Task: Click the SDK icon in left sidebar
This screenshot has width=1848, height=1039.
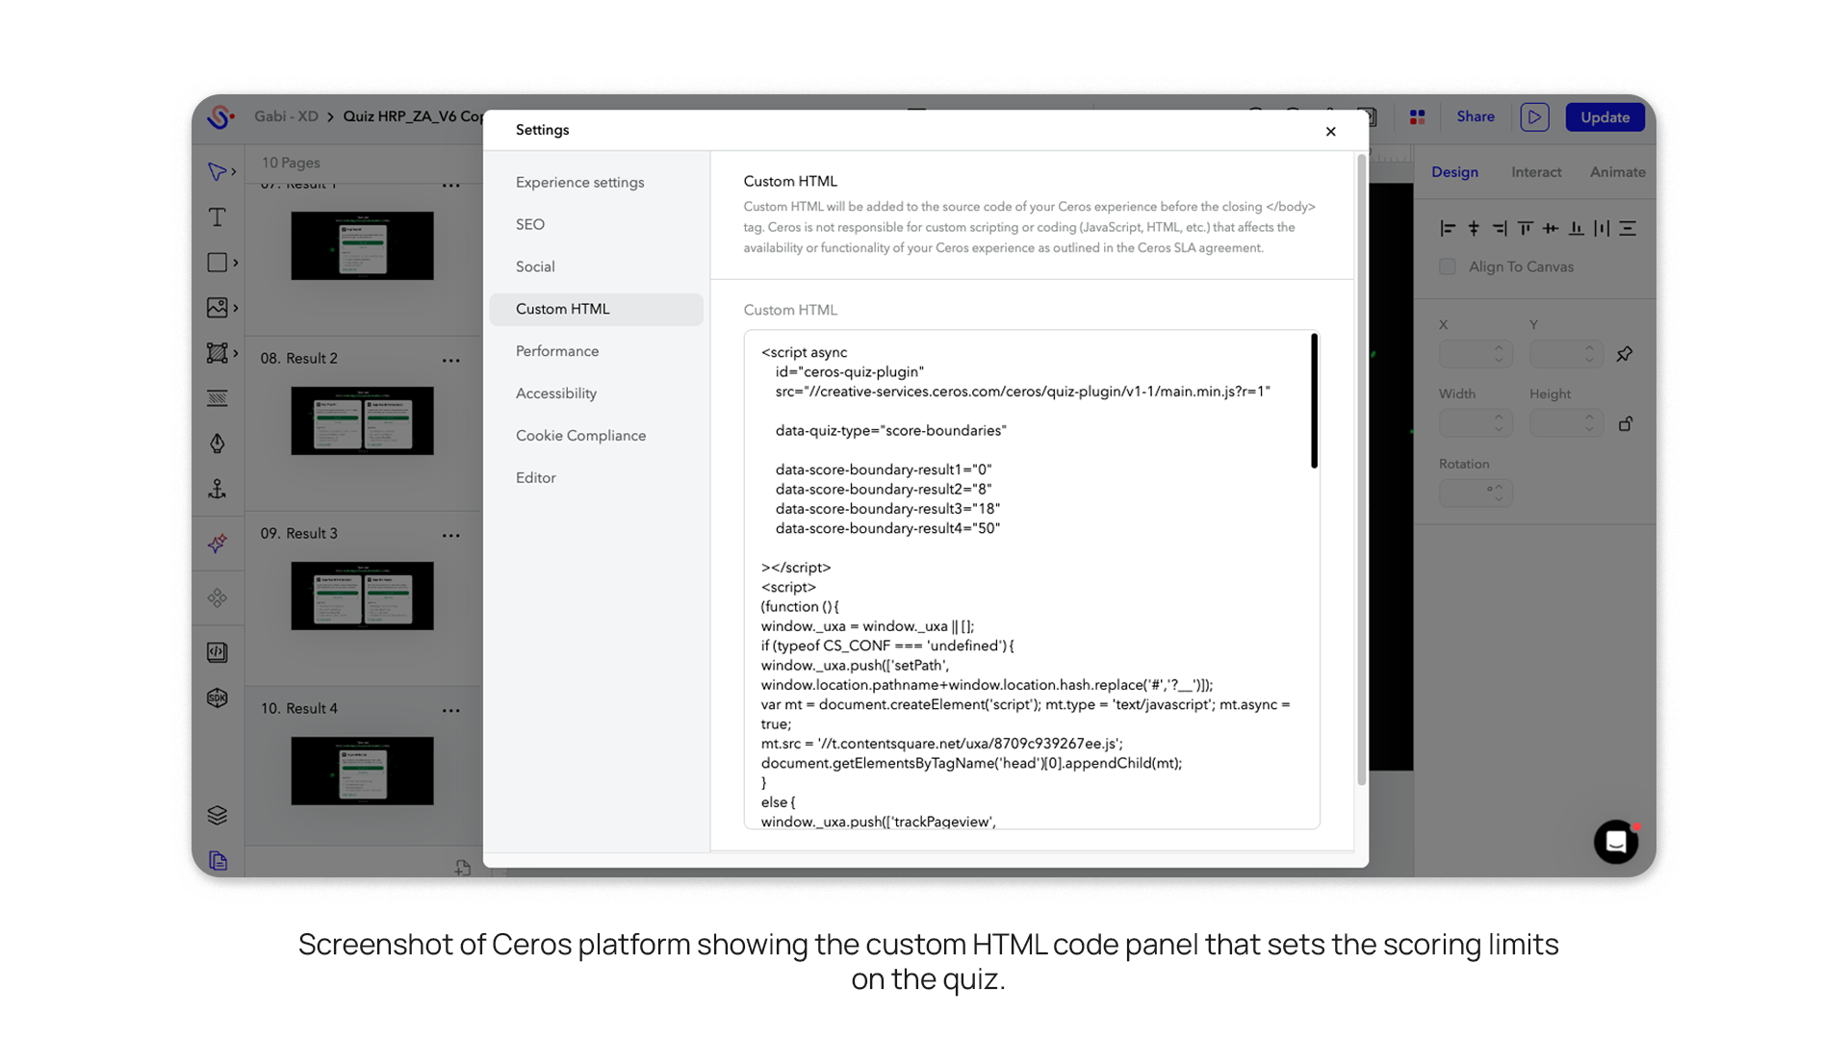Action: [218, 697]
